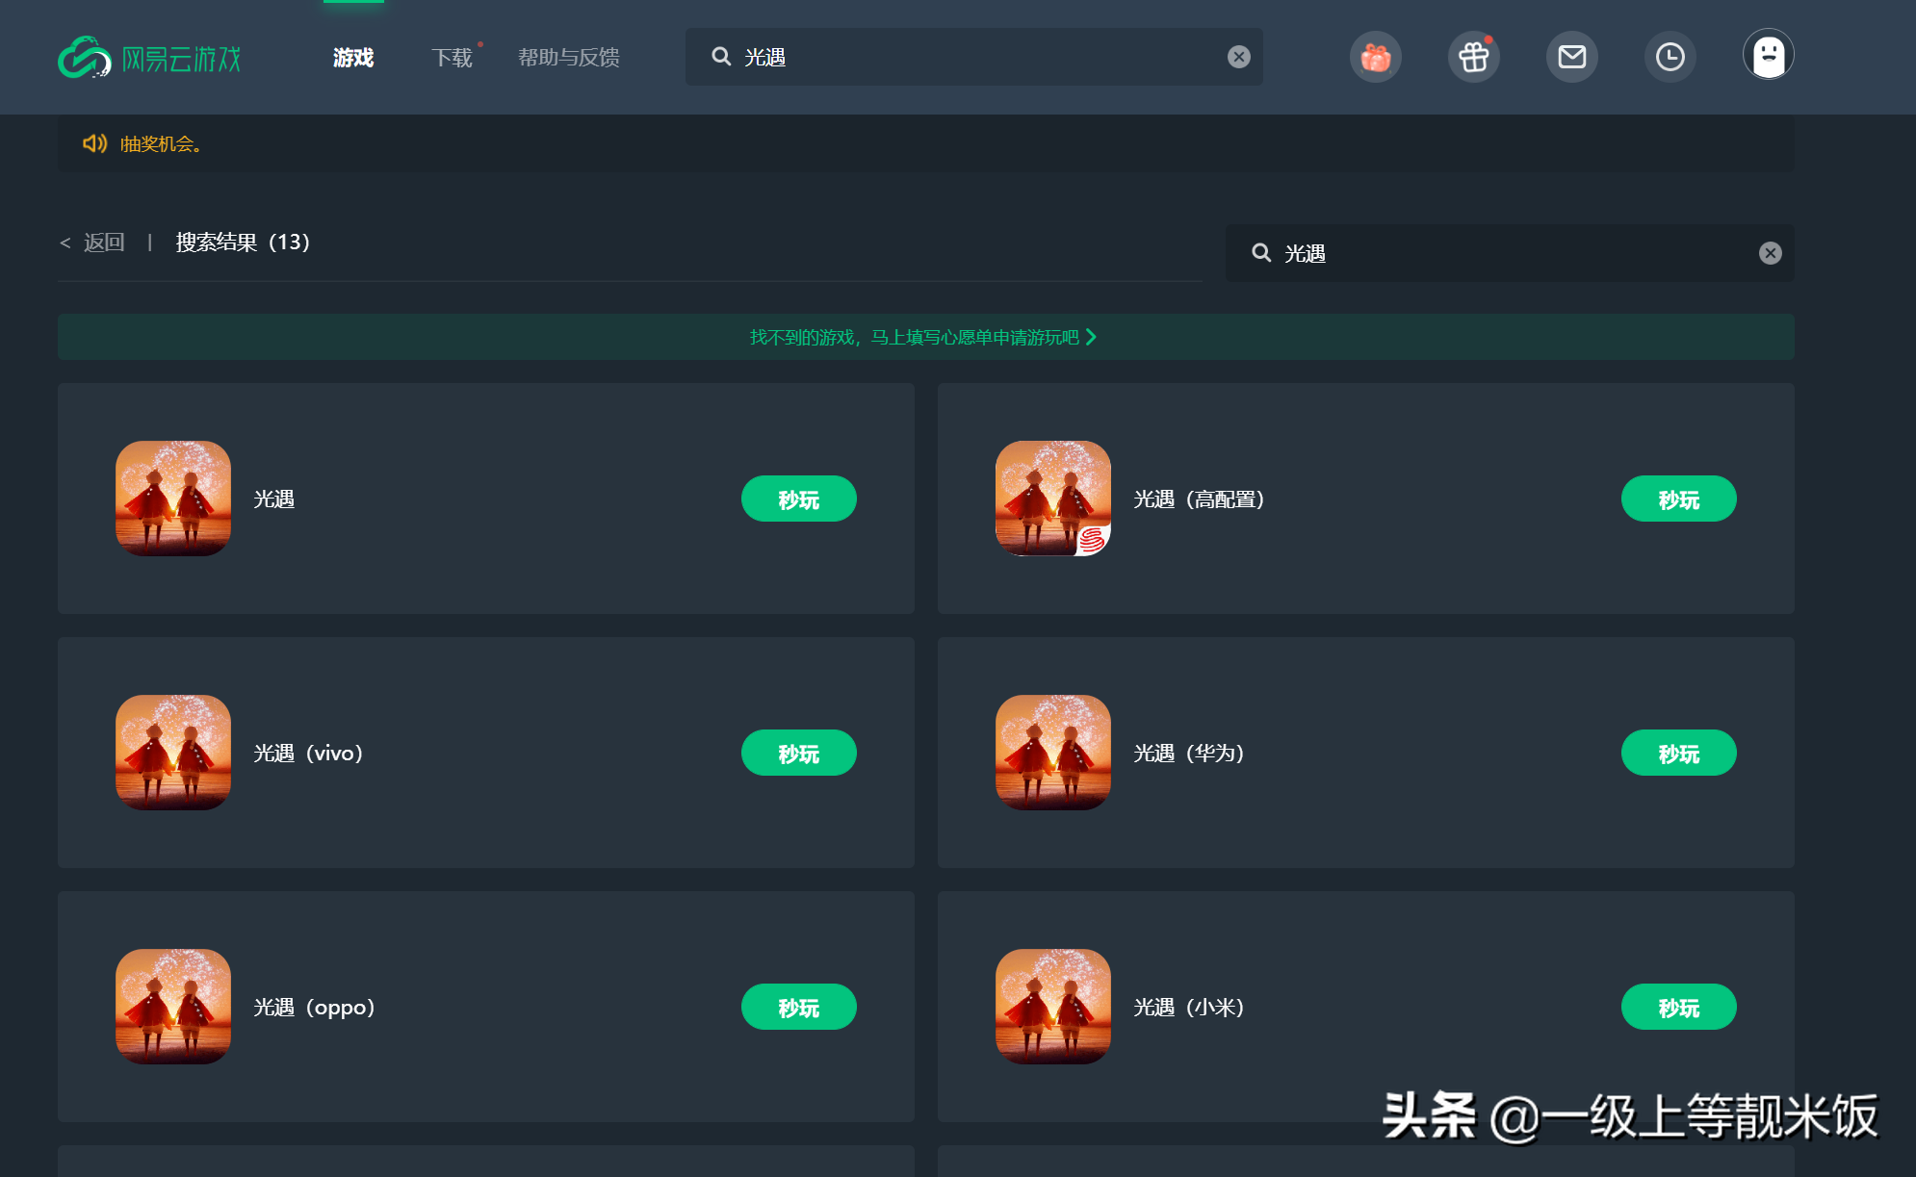
Task: Clear the top search bar text
Action: coord(1238,57)
